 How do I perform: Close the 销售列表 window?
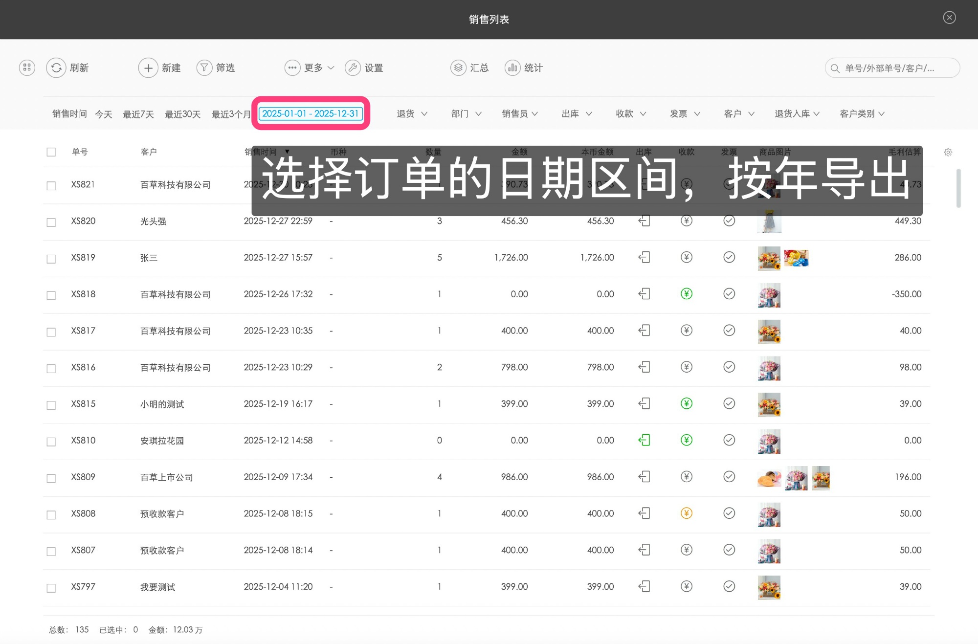949,18
